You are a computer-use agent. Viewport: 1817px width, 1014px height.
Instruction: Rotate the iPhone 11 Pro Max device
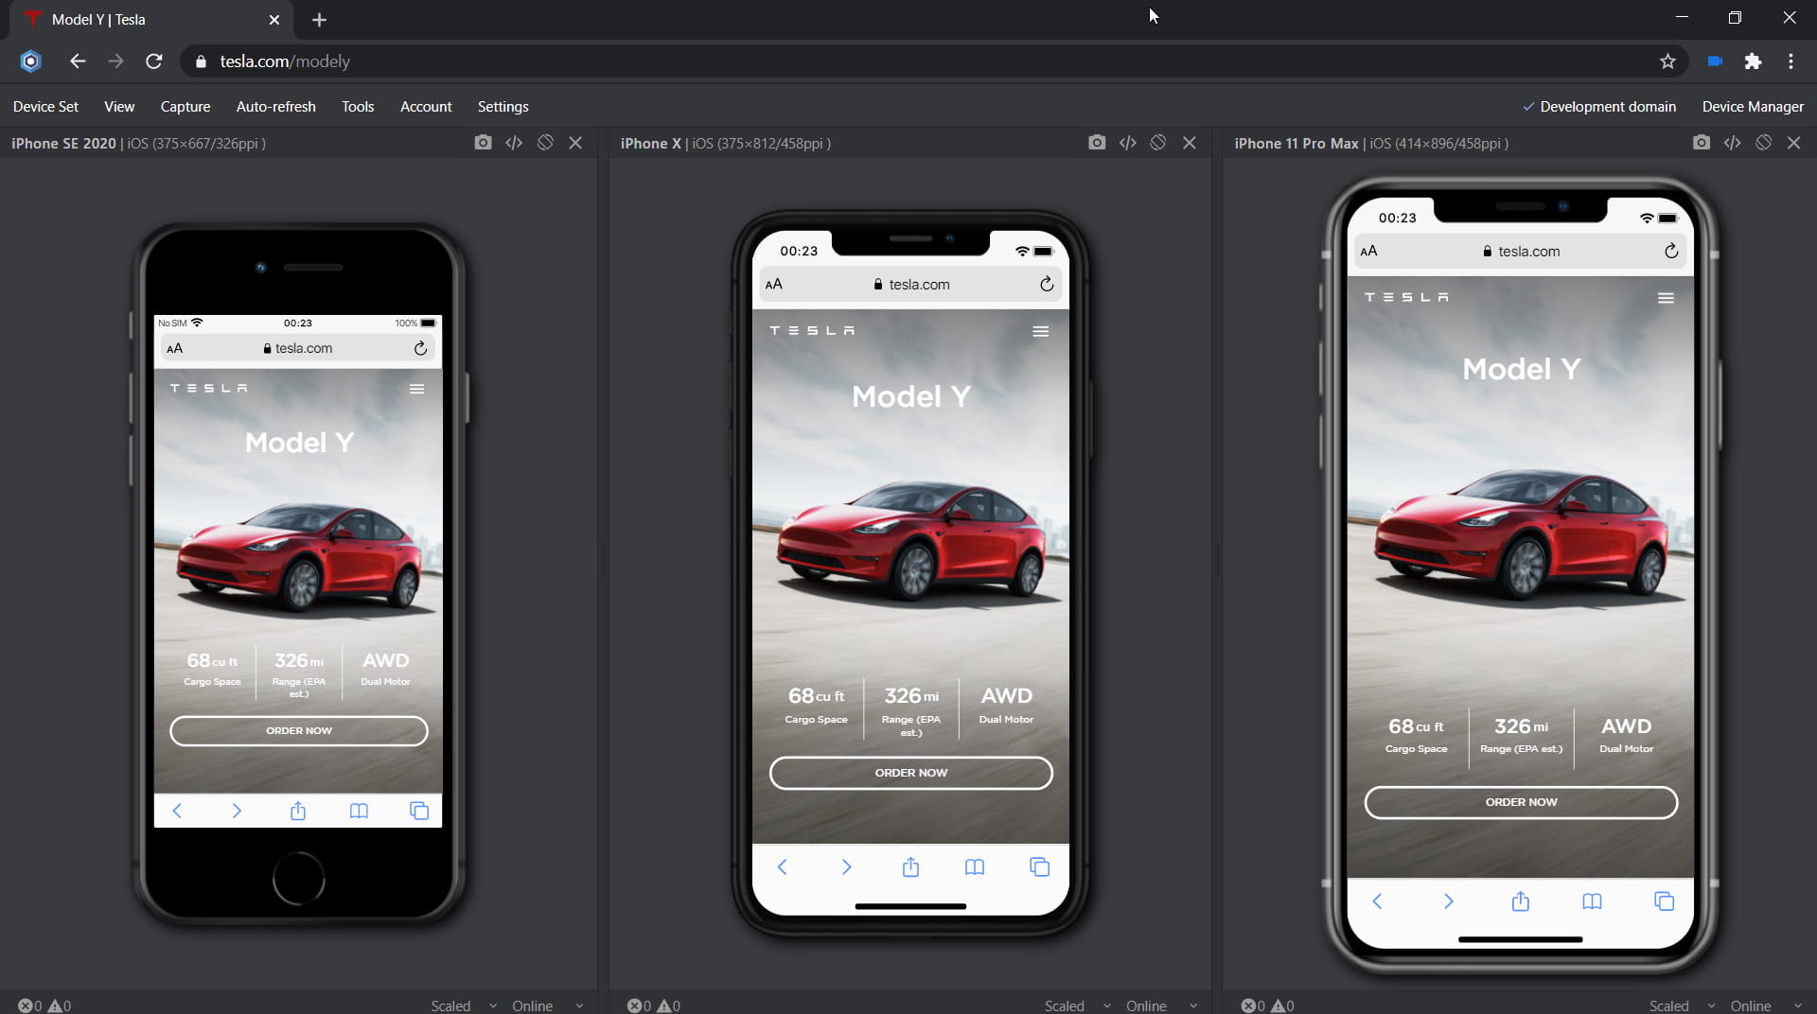coord(1764,143)
